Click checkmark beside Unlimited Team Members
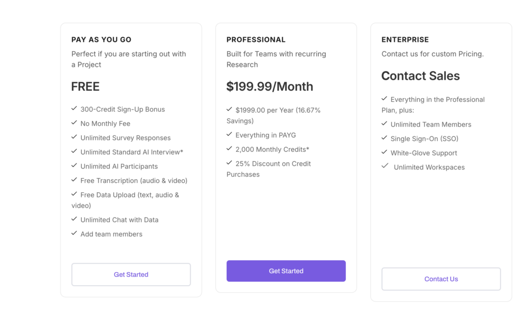The width and height of the screenshot is (530, 312). [x=385, y=123]
